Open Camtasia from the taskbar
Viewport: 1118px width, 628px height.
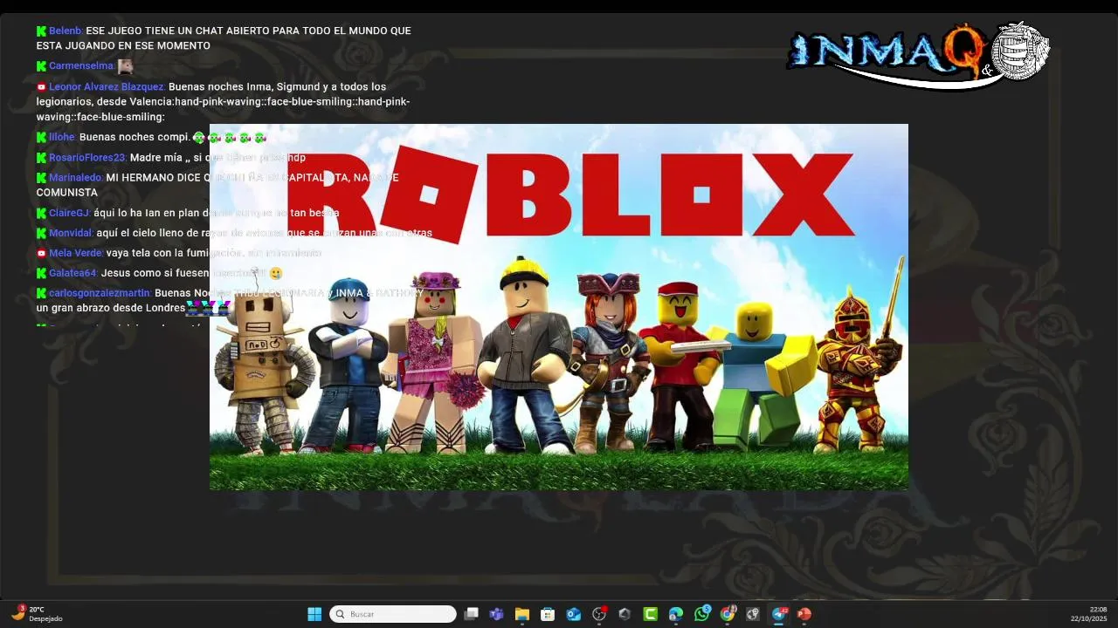coord(651,614)
